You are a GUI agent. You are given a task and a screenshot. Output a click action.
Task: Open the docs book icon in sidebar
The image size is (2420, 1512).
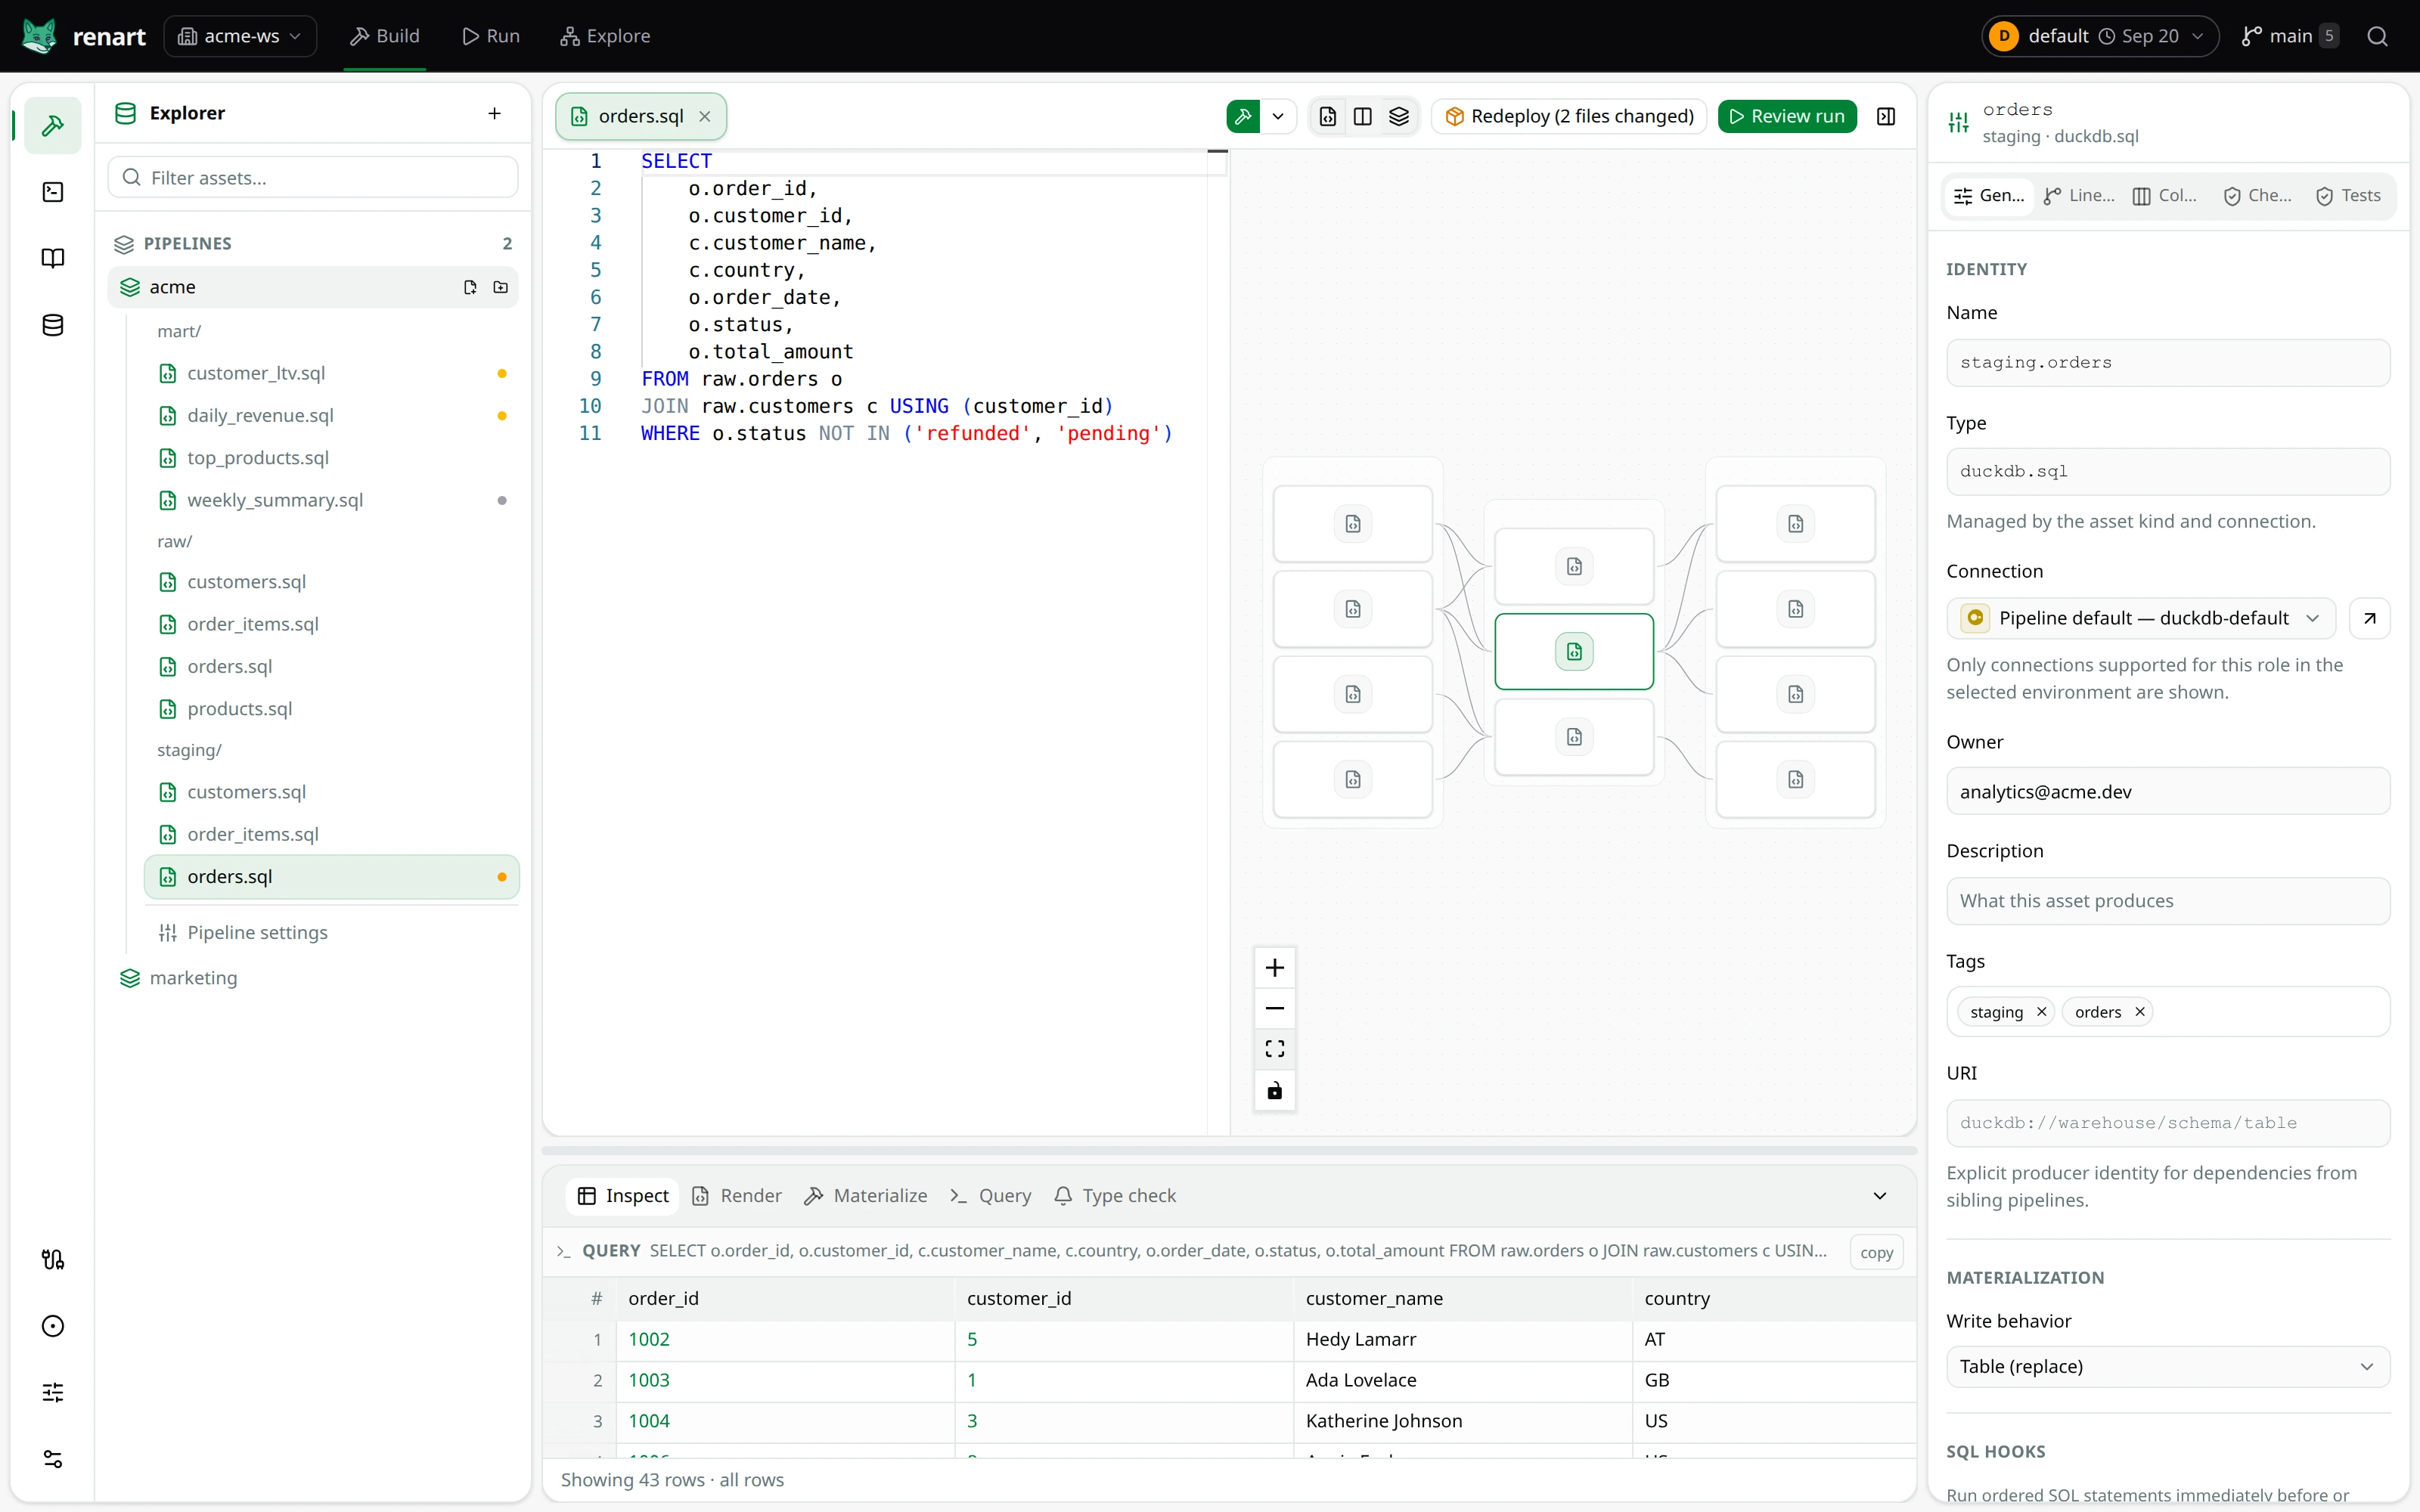53,258
